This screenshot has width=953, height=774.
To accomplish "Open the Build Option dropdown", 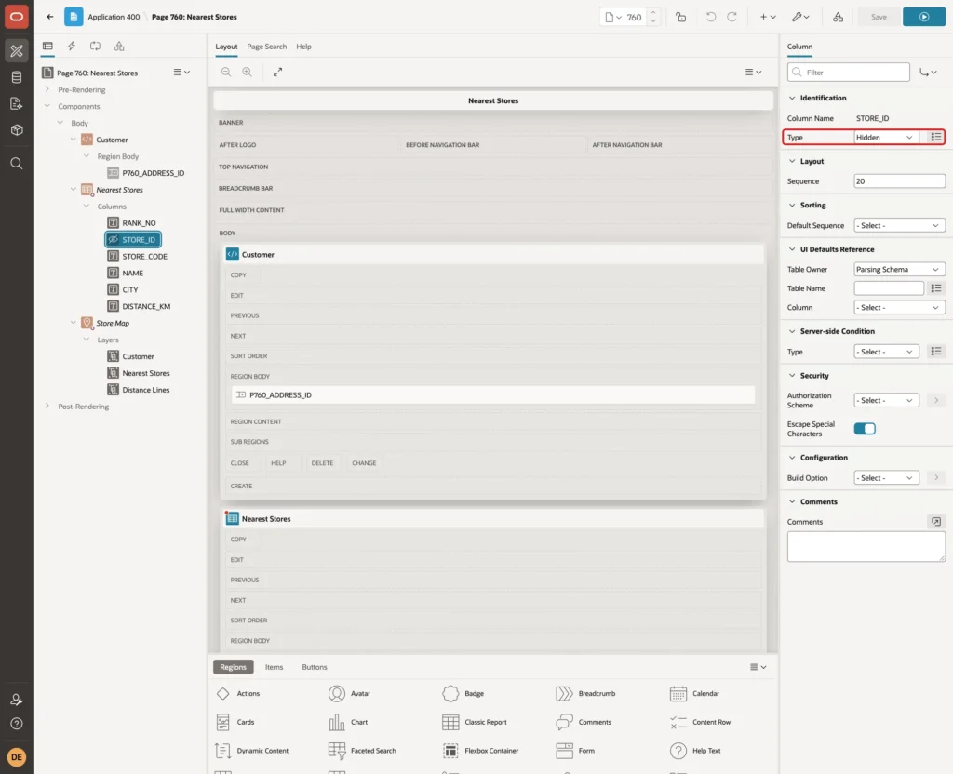I will pos(886,478).
